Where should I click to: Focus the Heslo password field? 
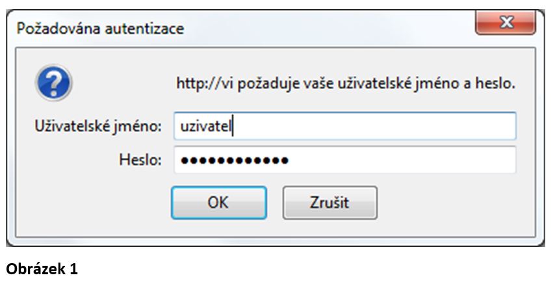click(344, 160)
